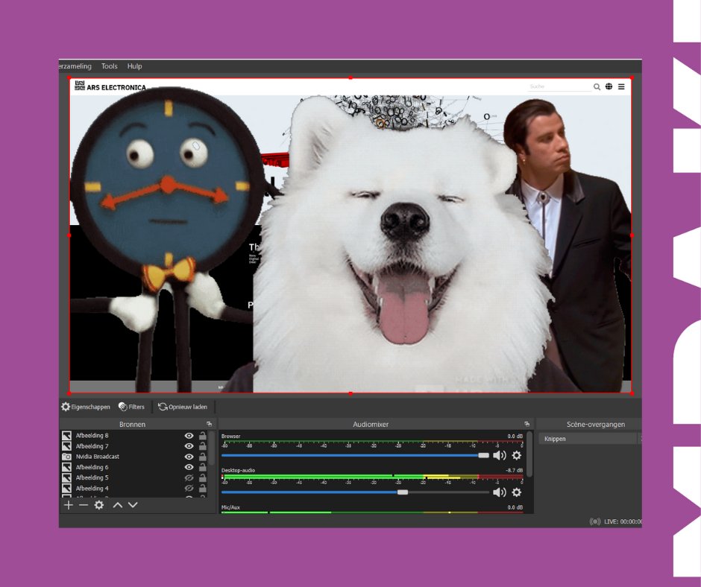Click the Bronnen panel title
The width and height of the screenshot is (701, 587).
pyautogui.click(x=132, y=424)
